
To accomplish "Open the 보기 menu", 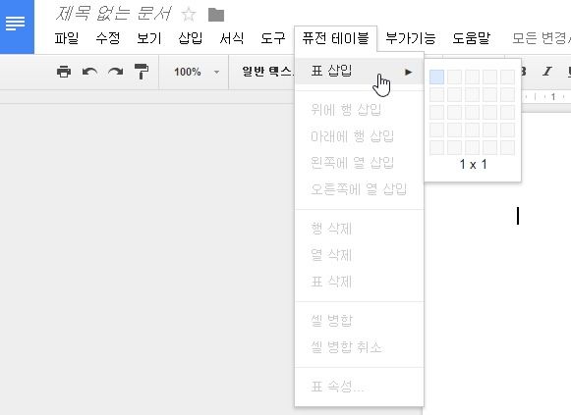I will pyautogui.click(x=149, y=38).
